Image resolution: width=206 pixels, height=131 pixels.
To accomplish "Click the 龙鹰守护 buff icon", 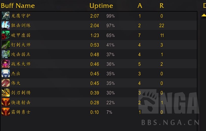I will pos(6,16).
